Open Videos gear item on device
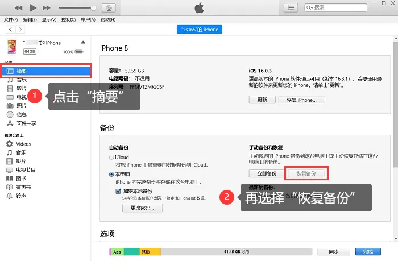 (18, 144)
